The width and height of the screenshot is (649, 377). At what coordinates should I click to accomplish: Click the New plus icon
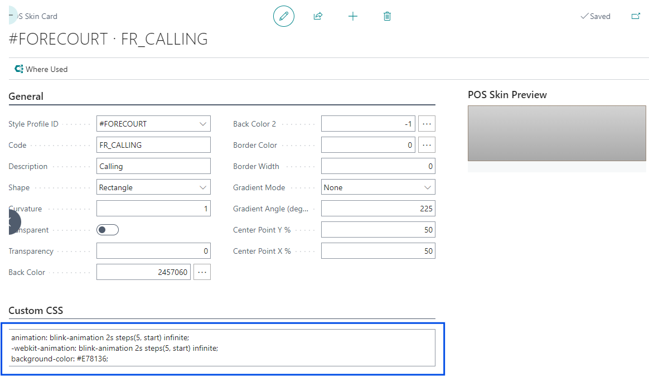352,16
